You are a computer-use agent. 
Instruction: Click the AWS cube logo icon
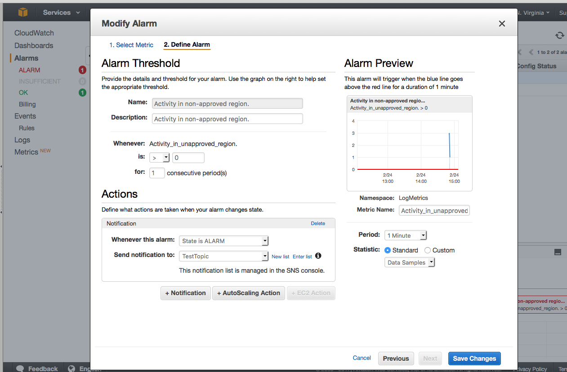(23, 12)
